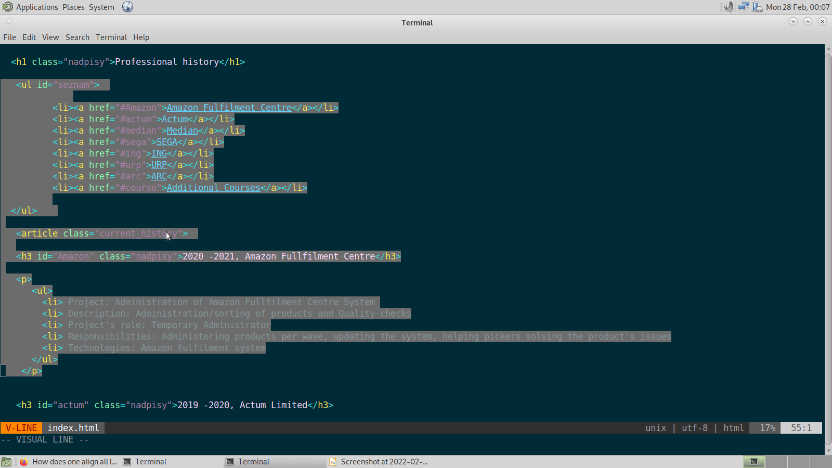Open the Applications menu
The height and width of the screenshot is (468, 832).
[x=37, y=7]
